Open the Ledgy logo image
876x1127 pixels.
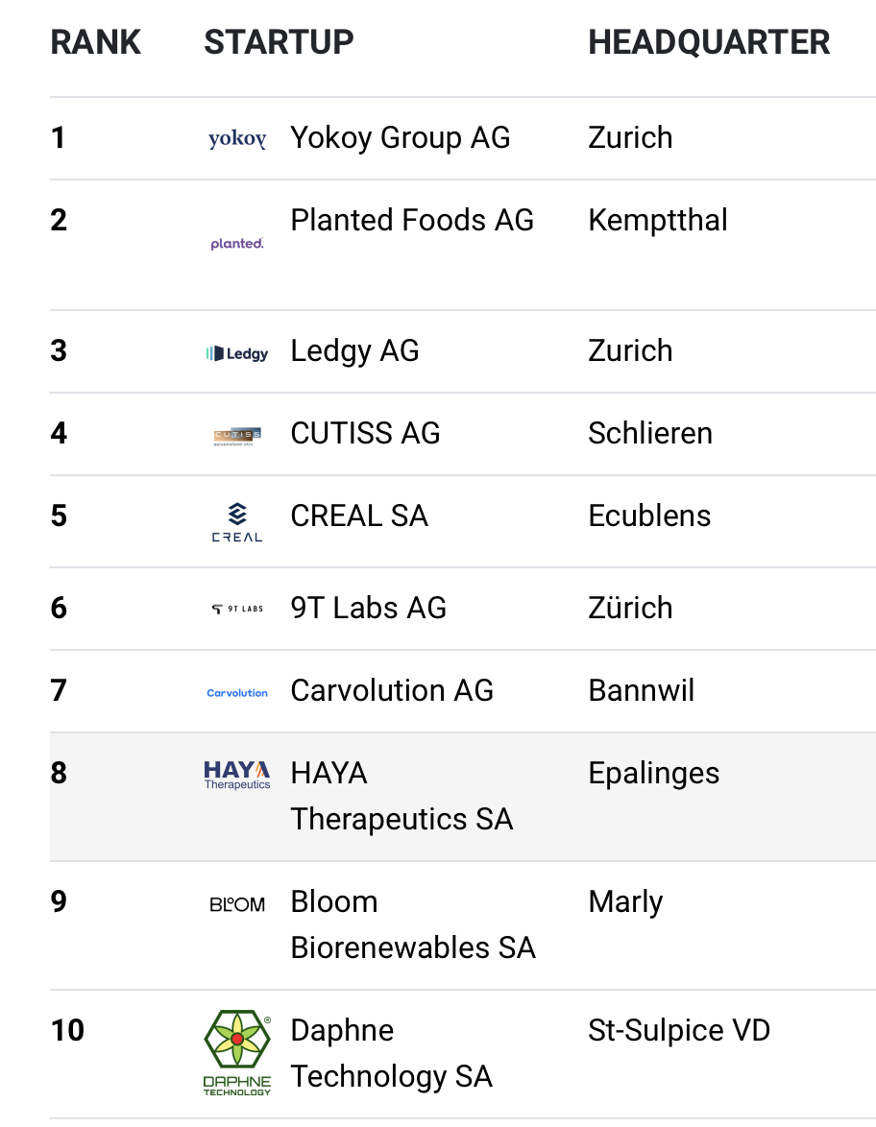tap(237, 353)
